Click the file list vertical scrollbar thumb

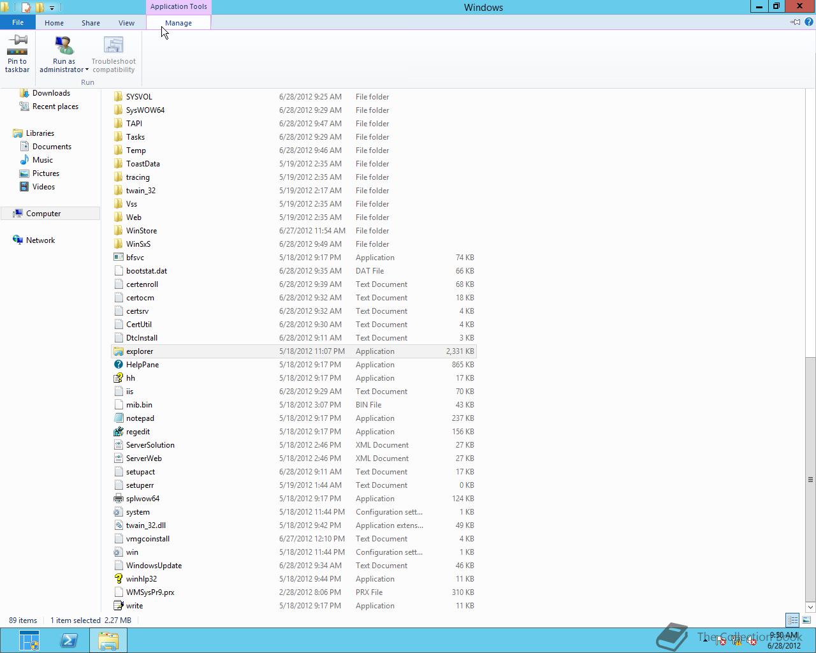point(810,480)
